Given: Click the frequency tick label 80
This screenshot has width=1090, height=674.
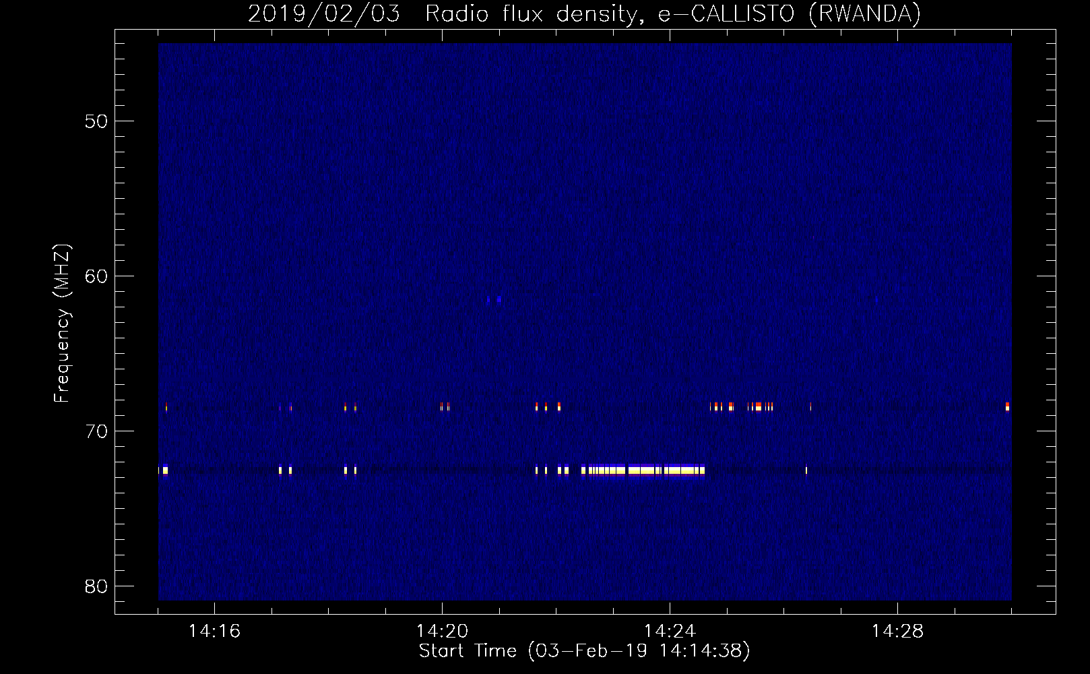Looking at the screenshot, I should pos(96,586).
